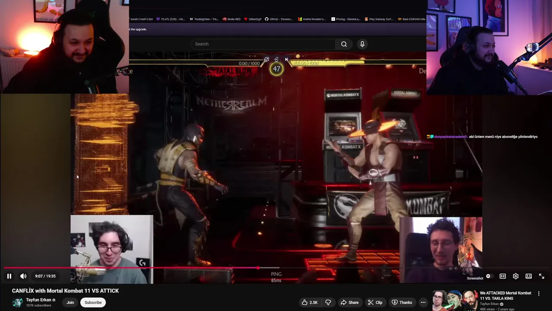Open the Tayfun Erkan channel name link
The image size is (552, 311).
tap(38, 300)
